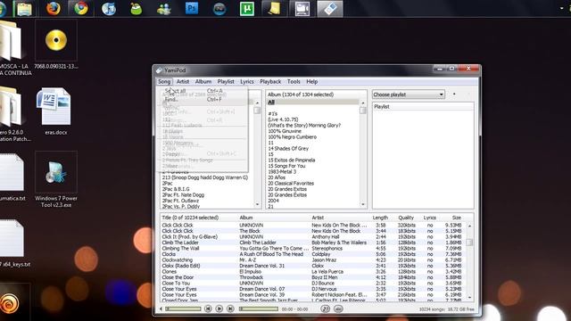Select 'All' in the Album list

tap(313, 103)
